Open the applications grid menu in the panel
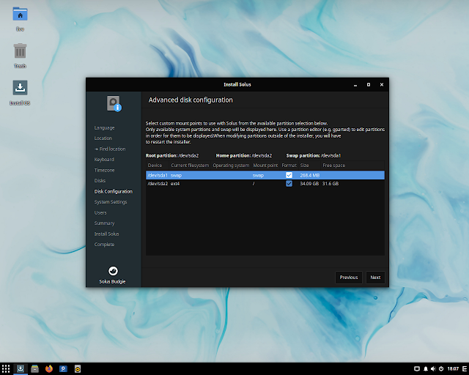 (x=6, y=368)
